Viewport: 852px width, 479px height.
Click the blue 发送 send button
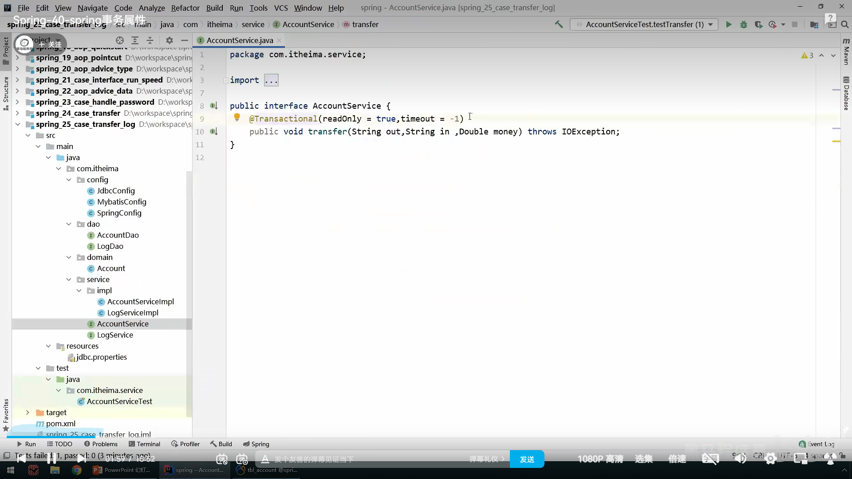pyautogui.click(x=527, y=459)
